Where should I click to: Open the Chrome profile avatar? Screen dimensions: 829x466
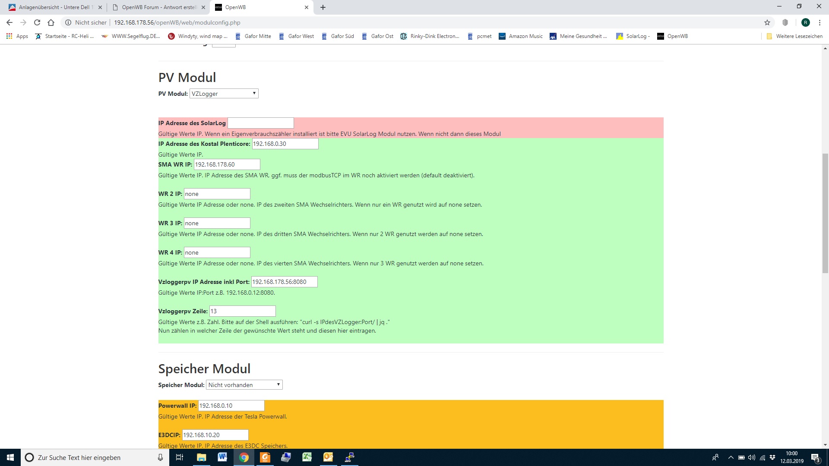(x=806, y=22)
